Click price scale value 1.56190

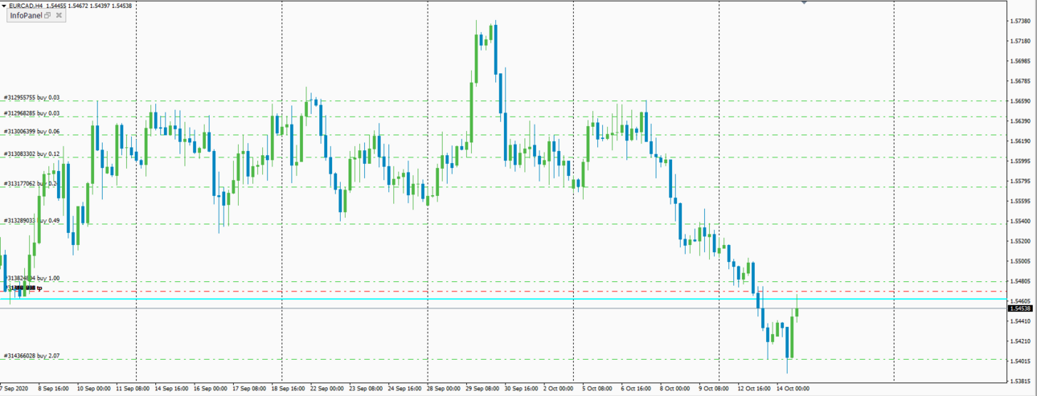coord(1021,141)
